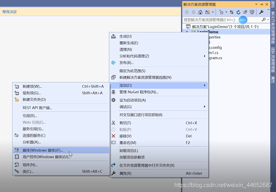Click the 重命名(M) icon entry

click(159, 143)
